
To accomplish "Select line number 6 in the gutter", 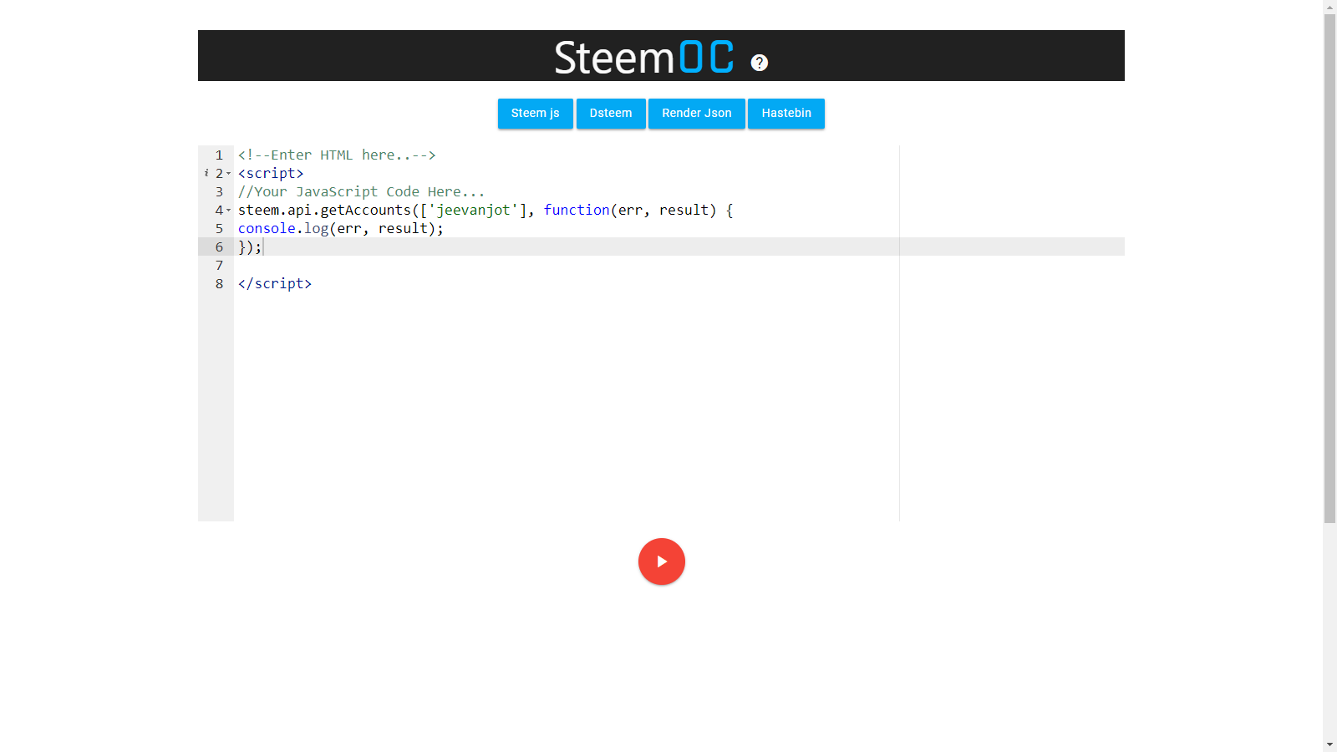I will click(x=219, y=247).
